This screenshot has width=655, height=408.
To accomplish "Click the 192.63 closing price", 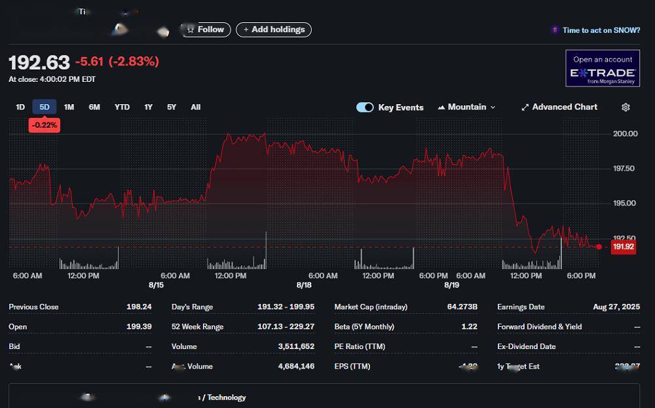I will 39,63.
